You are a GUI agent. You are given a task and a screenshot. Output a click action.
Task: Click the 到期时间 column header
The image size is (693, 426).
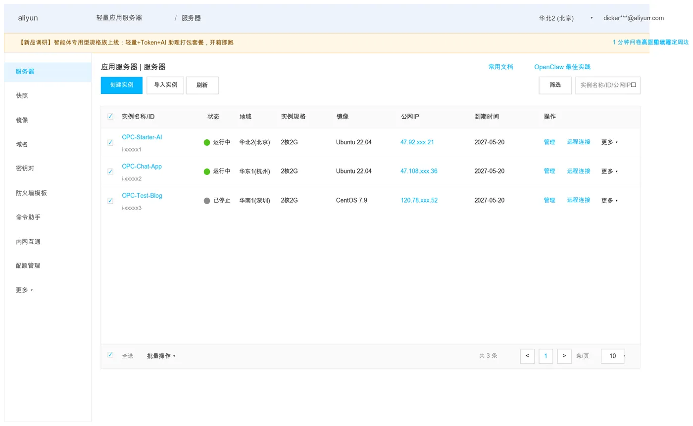[x=487, y=117]
